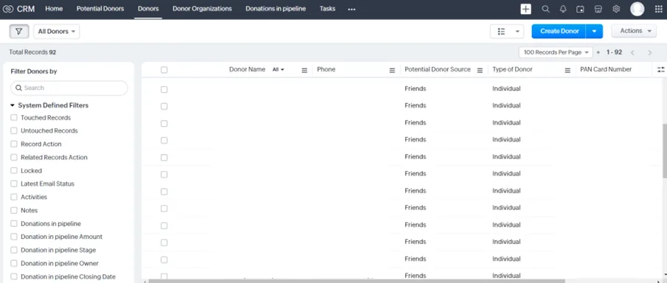Screen dimensions: 667x283
Task: Sort by Type of Donor header
Action: [x=513, y=69]
